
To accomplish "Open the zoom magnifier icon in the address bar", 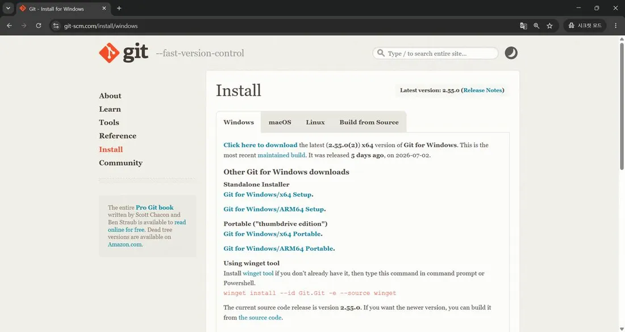I will [536, 26].
